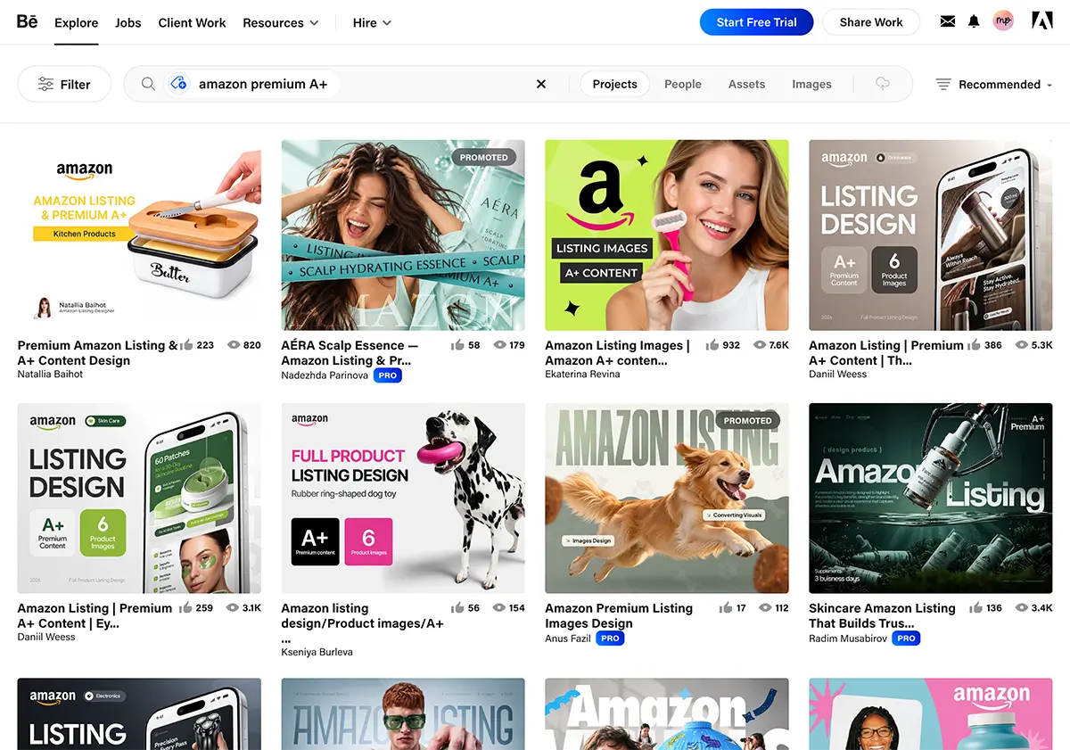Select the Projects search tab
1070x750 pixels.
click(614, 84)
